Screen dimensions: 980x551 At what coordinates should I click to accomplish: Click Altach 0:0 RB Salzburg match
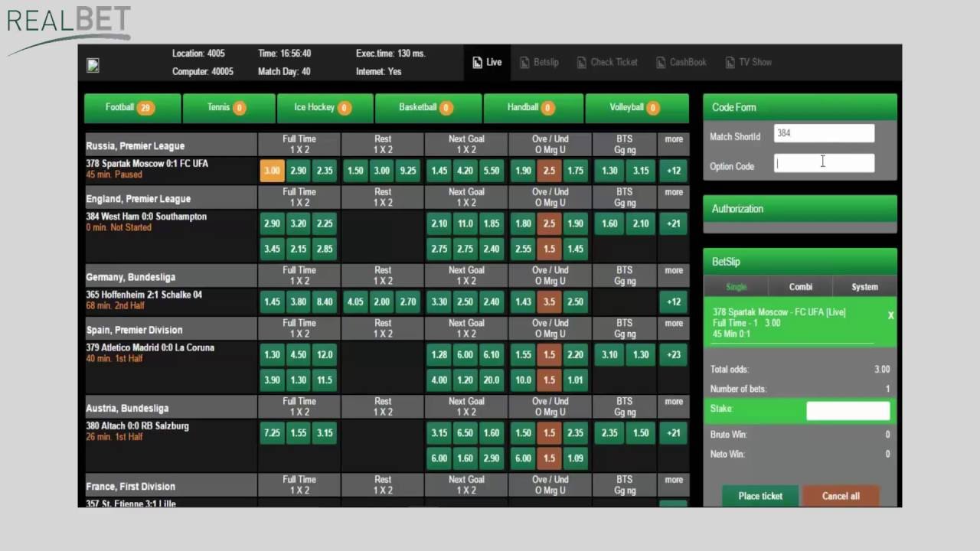point(137,425)
